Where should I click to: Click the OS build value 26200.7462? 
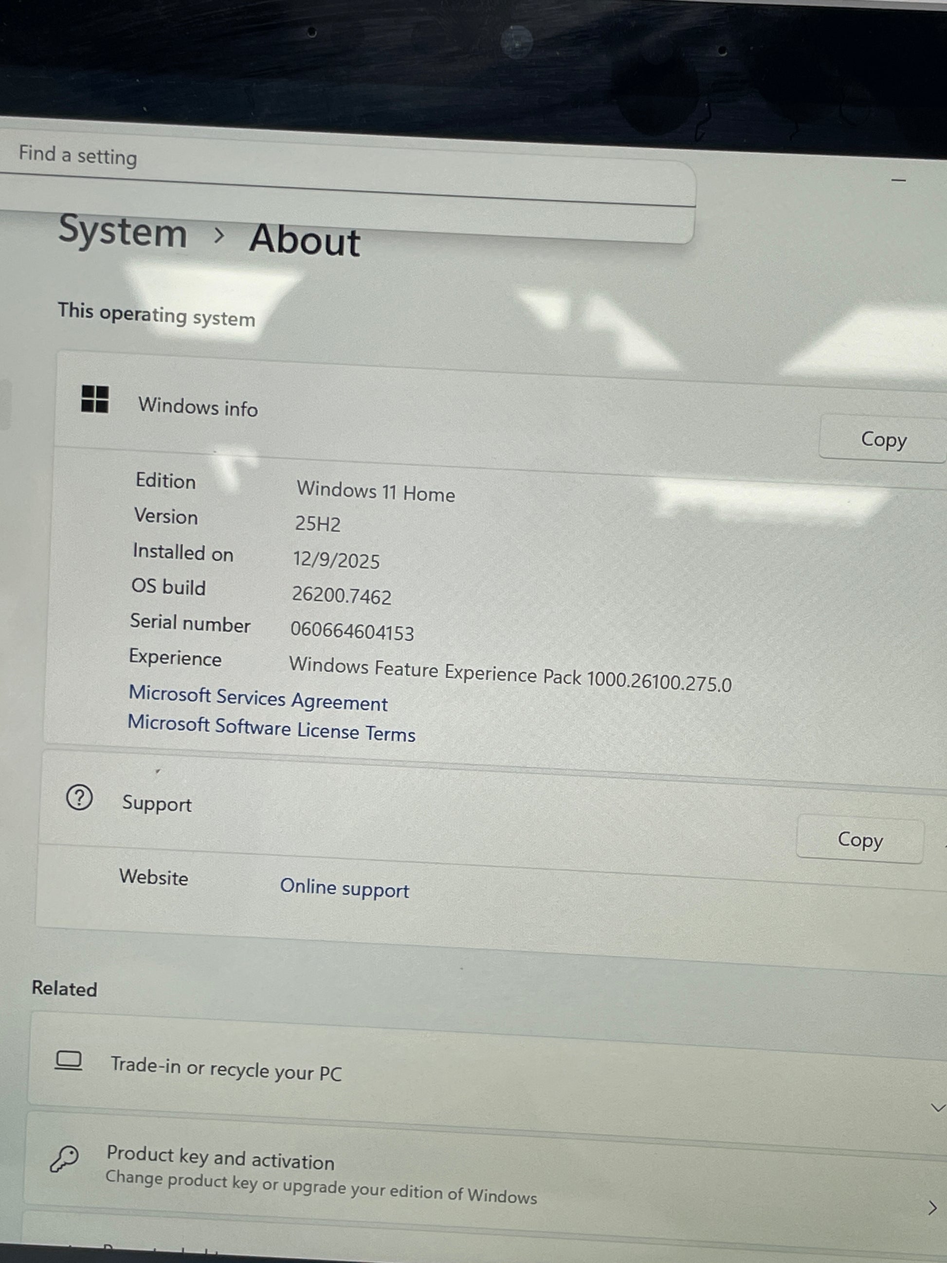click(341, 596)
